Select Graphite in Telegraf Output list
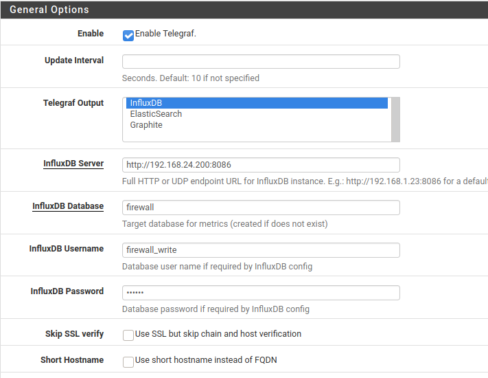The image size is (488, 378). (x=257, y=125)
